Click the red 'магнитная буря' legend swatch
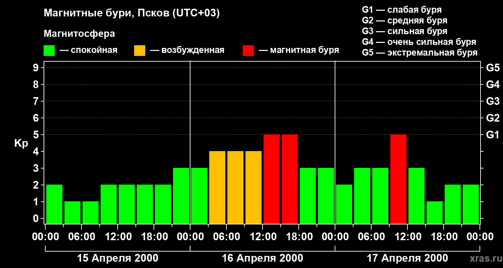 (x=248, y=51)
